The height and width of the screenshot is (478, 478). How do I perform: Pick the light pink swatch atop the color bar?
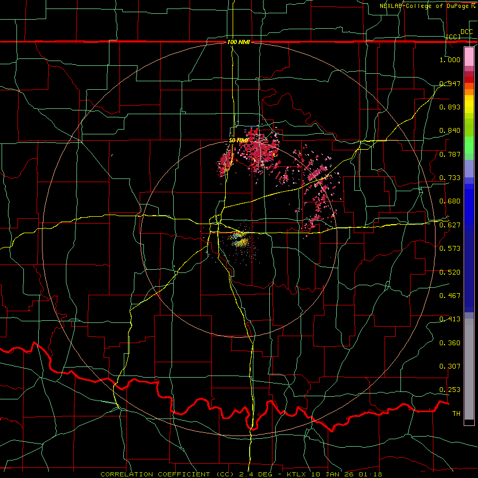(469, 56)
